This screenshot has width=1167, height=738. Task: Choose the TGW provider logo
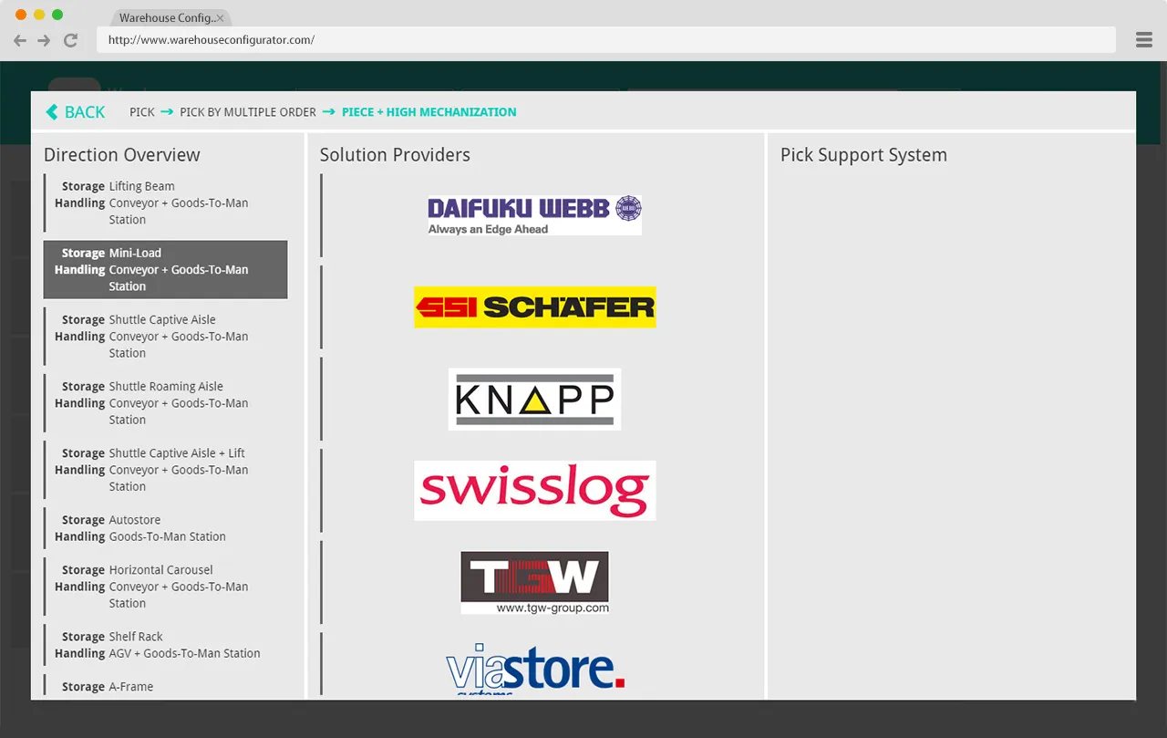(x=534, y=582)
